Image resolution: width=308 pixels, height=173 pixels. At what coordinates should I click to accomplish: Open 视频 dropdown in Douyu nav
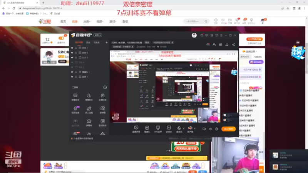tap(100, 22)
